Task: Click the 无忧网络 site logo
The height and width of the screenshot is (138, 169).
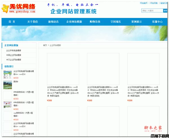Action: [x=19, y=8]
